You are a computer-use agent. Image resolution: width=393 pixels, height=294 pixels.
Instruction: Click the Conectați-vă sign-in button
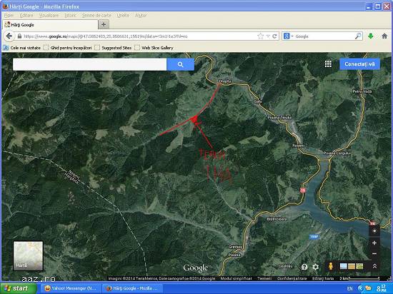tap(359, 64)
